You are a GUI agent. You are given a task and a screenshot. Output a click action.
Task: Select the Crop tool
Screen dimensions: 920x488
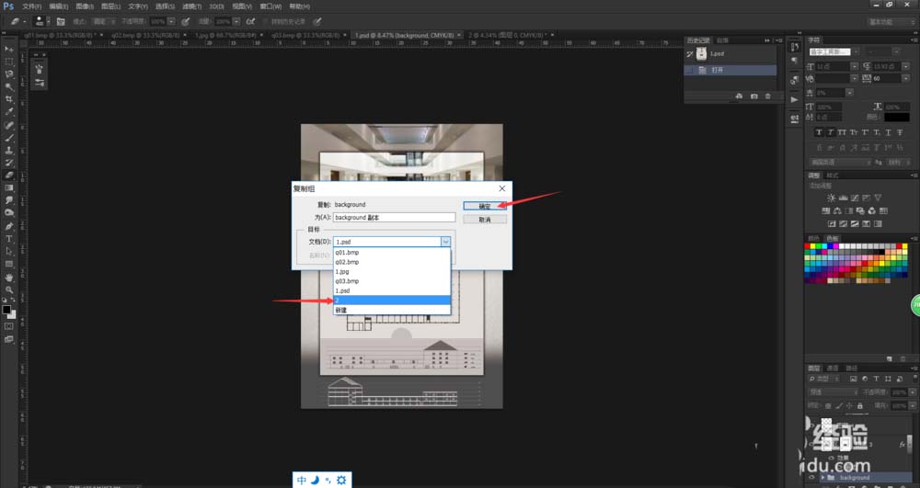pos(9,98)
